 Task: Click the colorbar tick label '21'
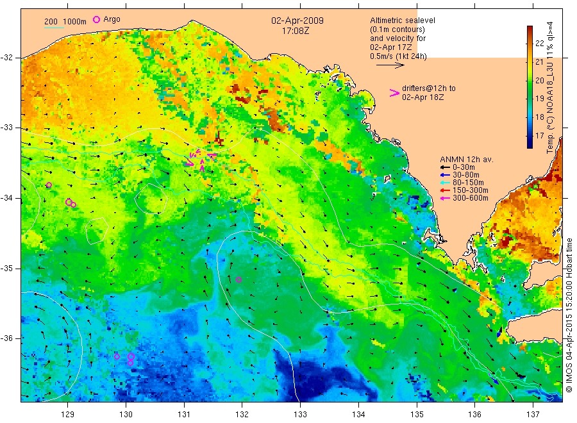coord(539,62)
